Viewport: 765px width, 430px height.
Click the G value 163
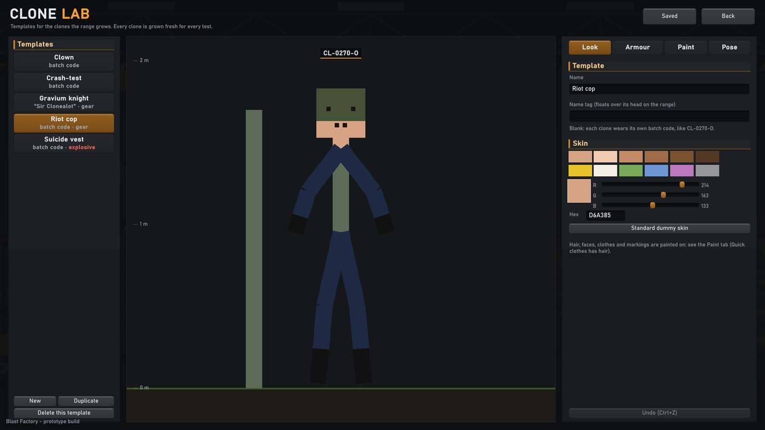705,196
